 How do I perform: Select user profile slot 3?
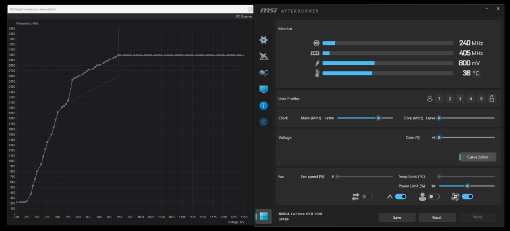pyautogui.click(x=460, y=98)
